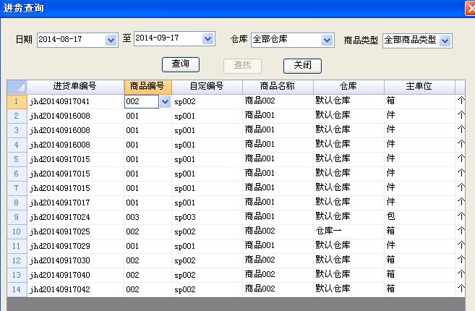Select row header 14
Image resolution: width=475 pixels, height=311 pixels.
click(17, 289)
